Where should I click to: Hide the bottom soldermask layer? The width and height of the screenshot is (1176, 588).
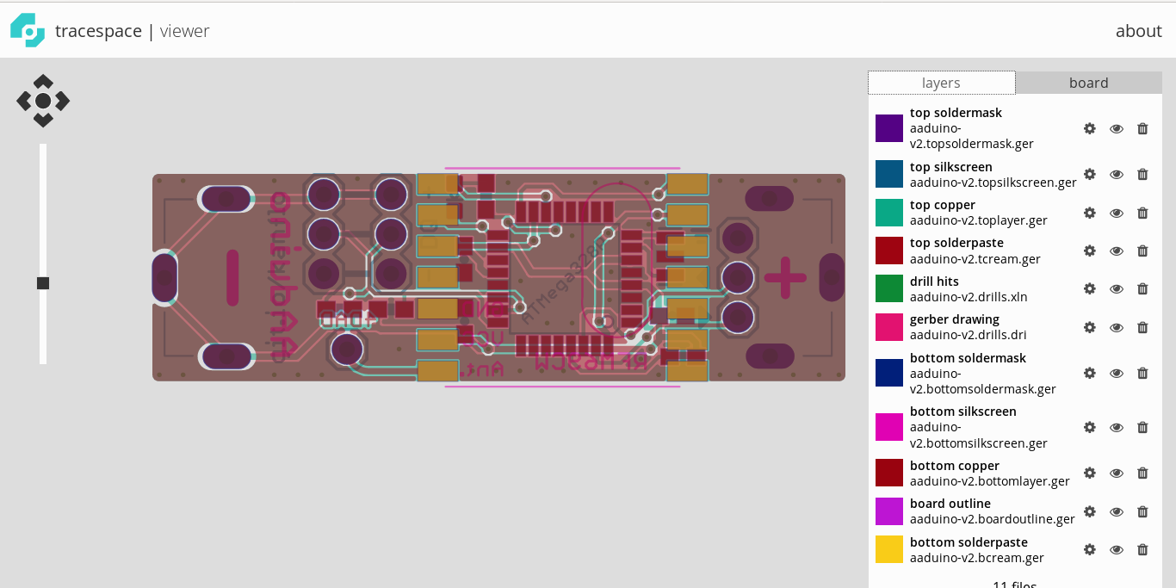tap(1117, 373)
